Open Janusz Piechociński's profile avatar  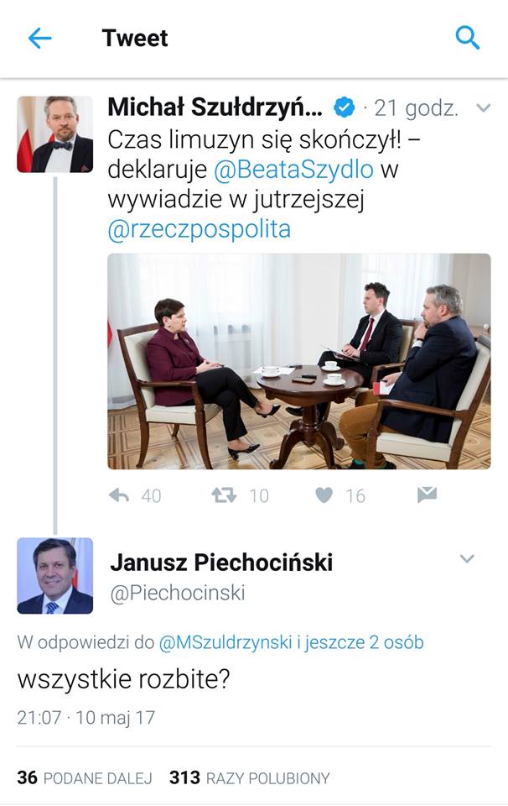(54, 576)
